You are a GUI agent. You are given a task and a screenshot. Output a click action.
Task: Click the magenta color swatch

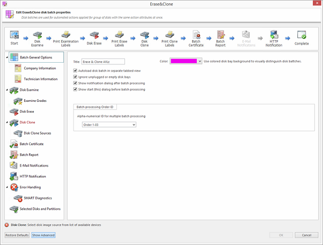(x=183, y=61)
